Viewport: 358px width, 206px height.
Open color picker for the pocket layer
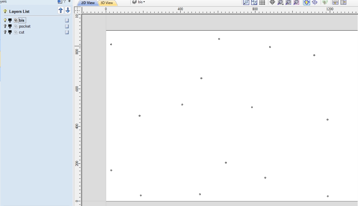click(x=10, y=26)
